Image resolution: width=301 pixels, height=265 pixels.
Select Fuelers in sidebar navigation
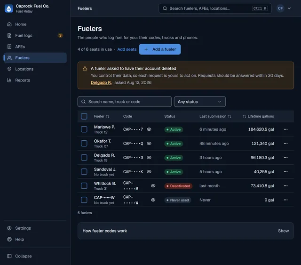point(35,58)
